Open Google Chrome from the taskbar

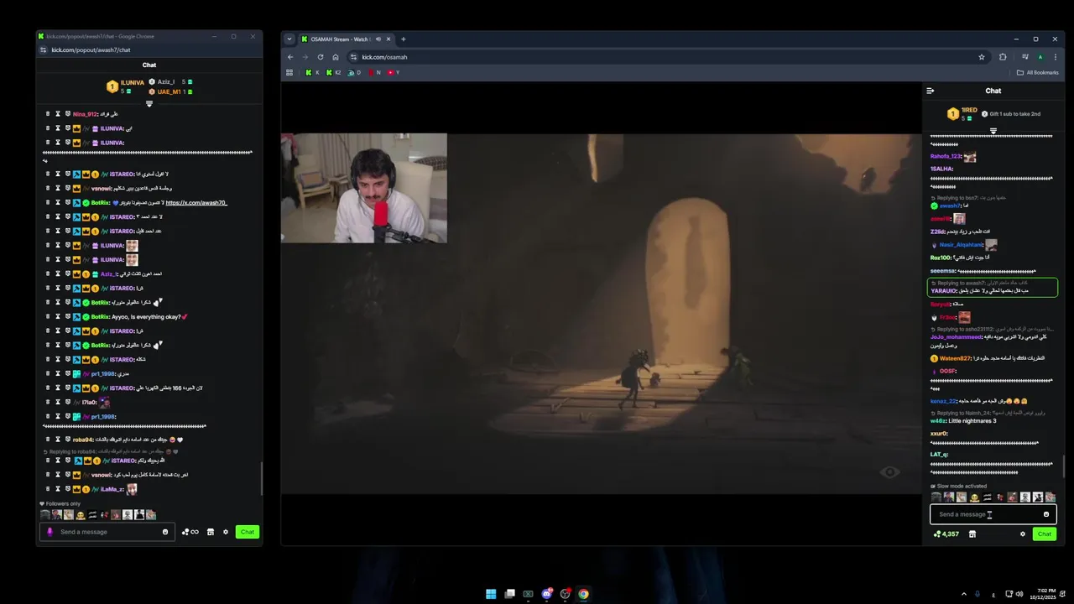coord(583,594)
